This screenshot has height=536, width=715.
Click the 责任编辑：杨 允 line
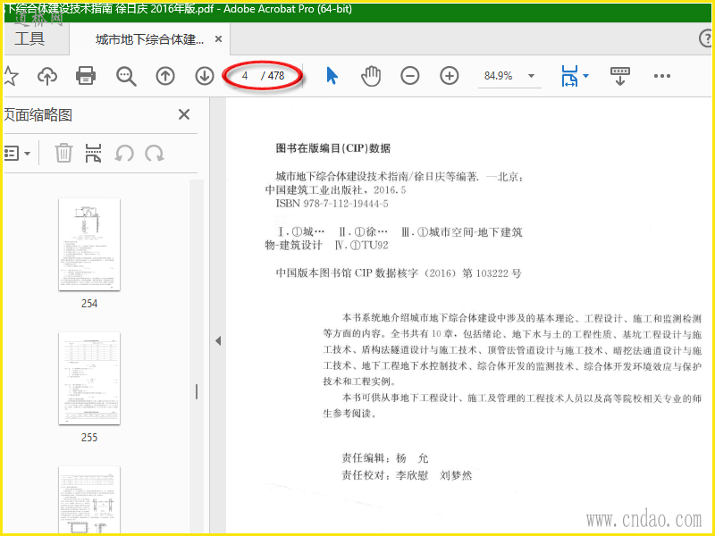[x=385, y=458]
